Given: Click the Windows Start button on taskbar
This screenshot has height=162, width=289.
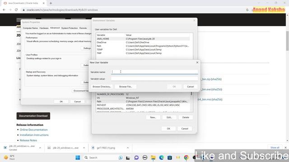Looking at the screenshot, I should (x=78, y=157).
